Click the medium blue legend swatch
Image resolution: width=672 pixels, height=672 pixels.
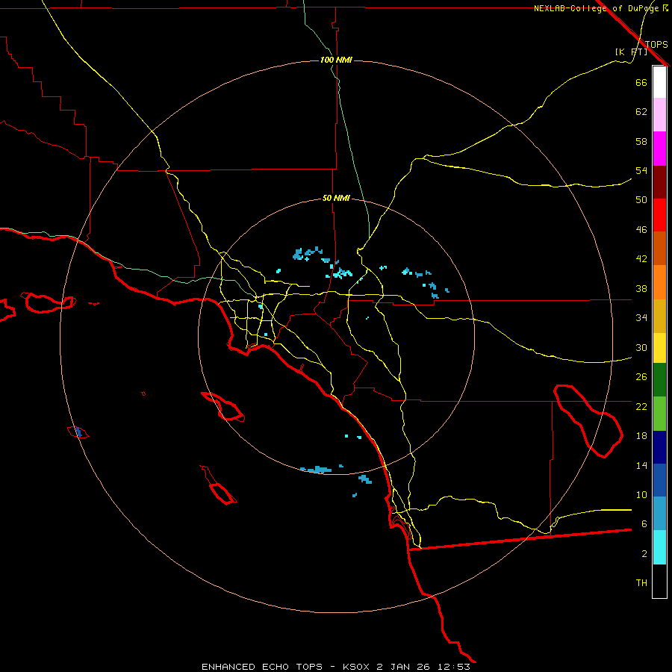[x=659, y=480]
